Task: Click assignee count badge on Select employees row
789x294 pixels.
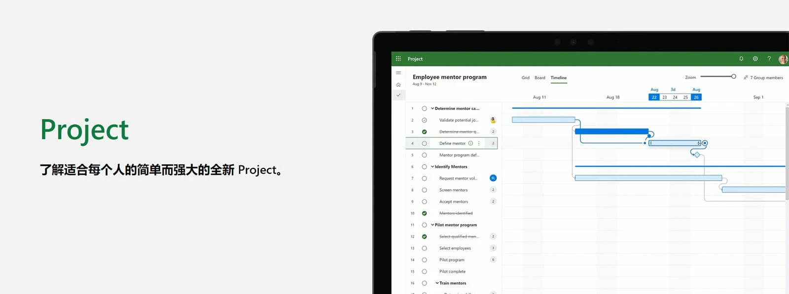Action: tap(493, 248)
